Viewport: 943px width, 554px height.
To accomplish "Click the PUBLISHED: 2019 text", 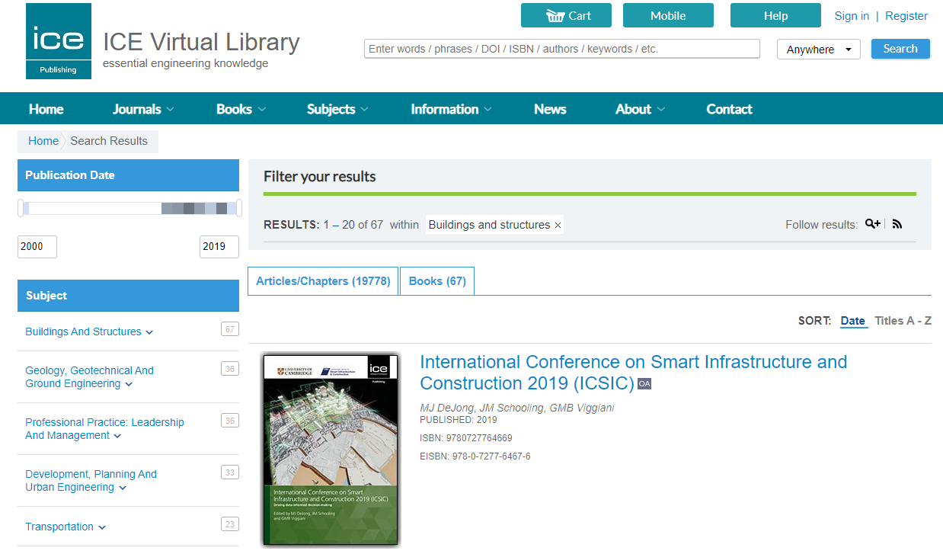I will (x=459, y=420).
